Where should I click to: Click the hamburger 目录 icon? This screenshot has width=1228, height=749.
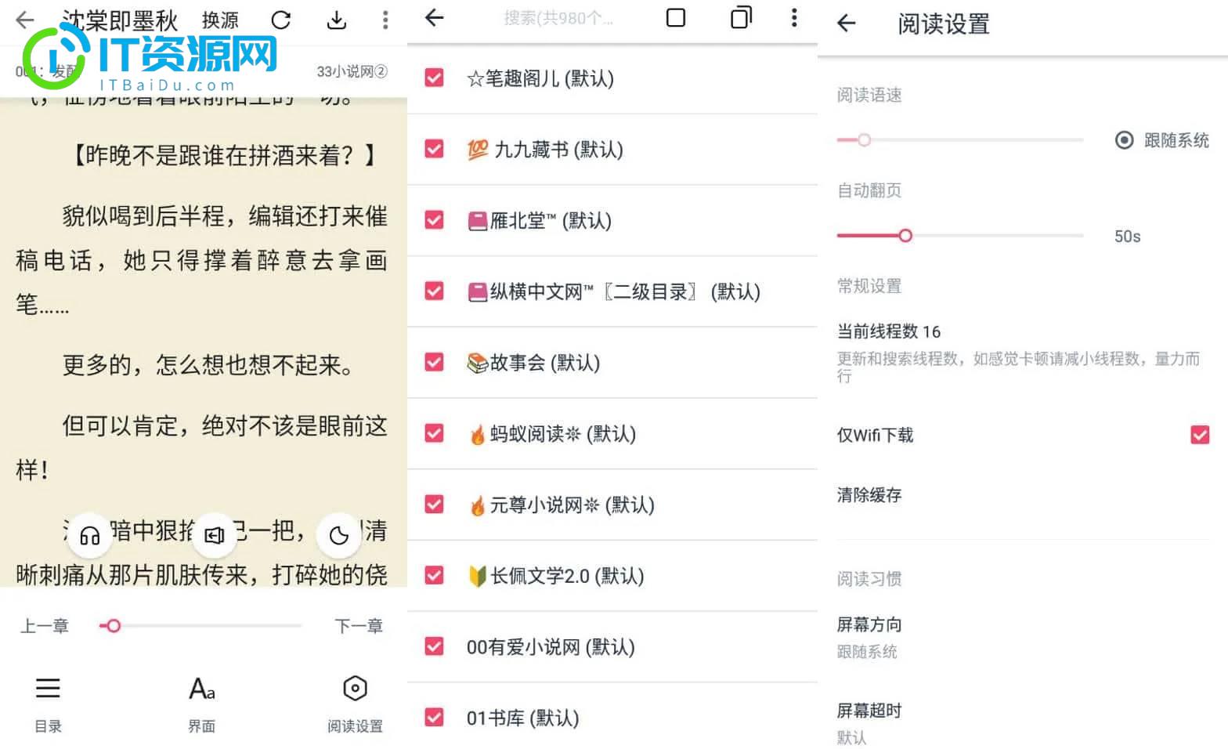click(48, 689)
